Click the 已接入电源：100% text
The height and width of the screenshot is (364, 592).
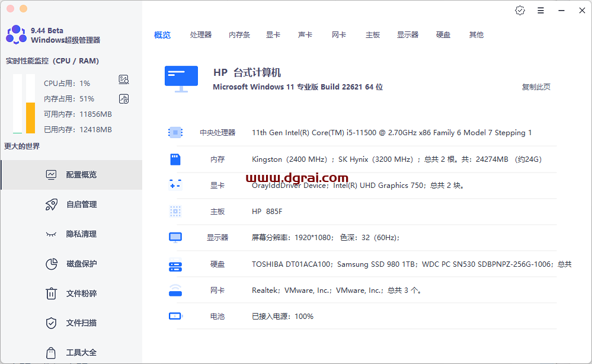(x=283, y=317)
